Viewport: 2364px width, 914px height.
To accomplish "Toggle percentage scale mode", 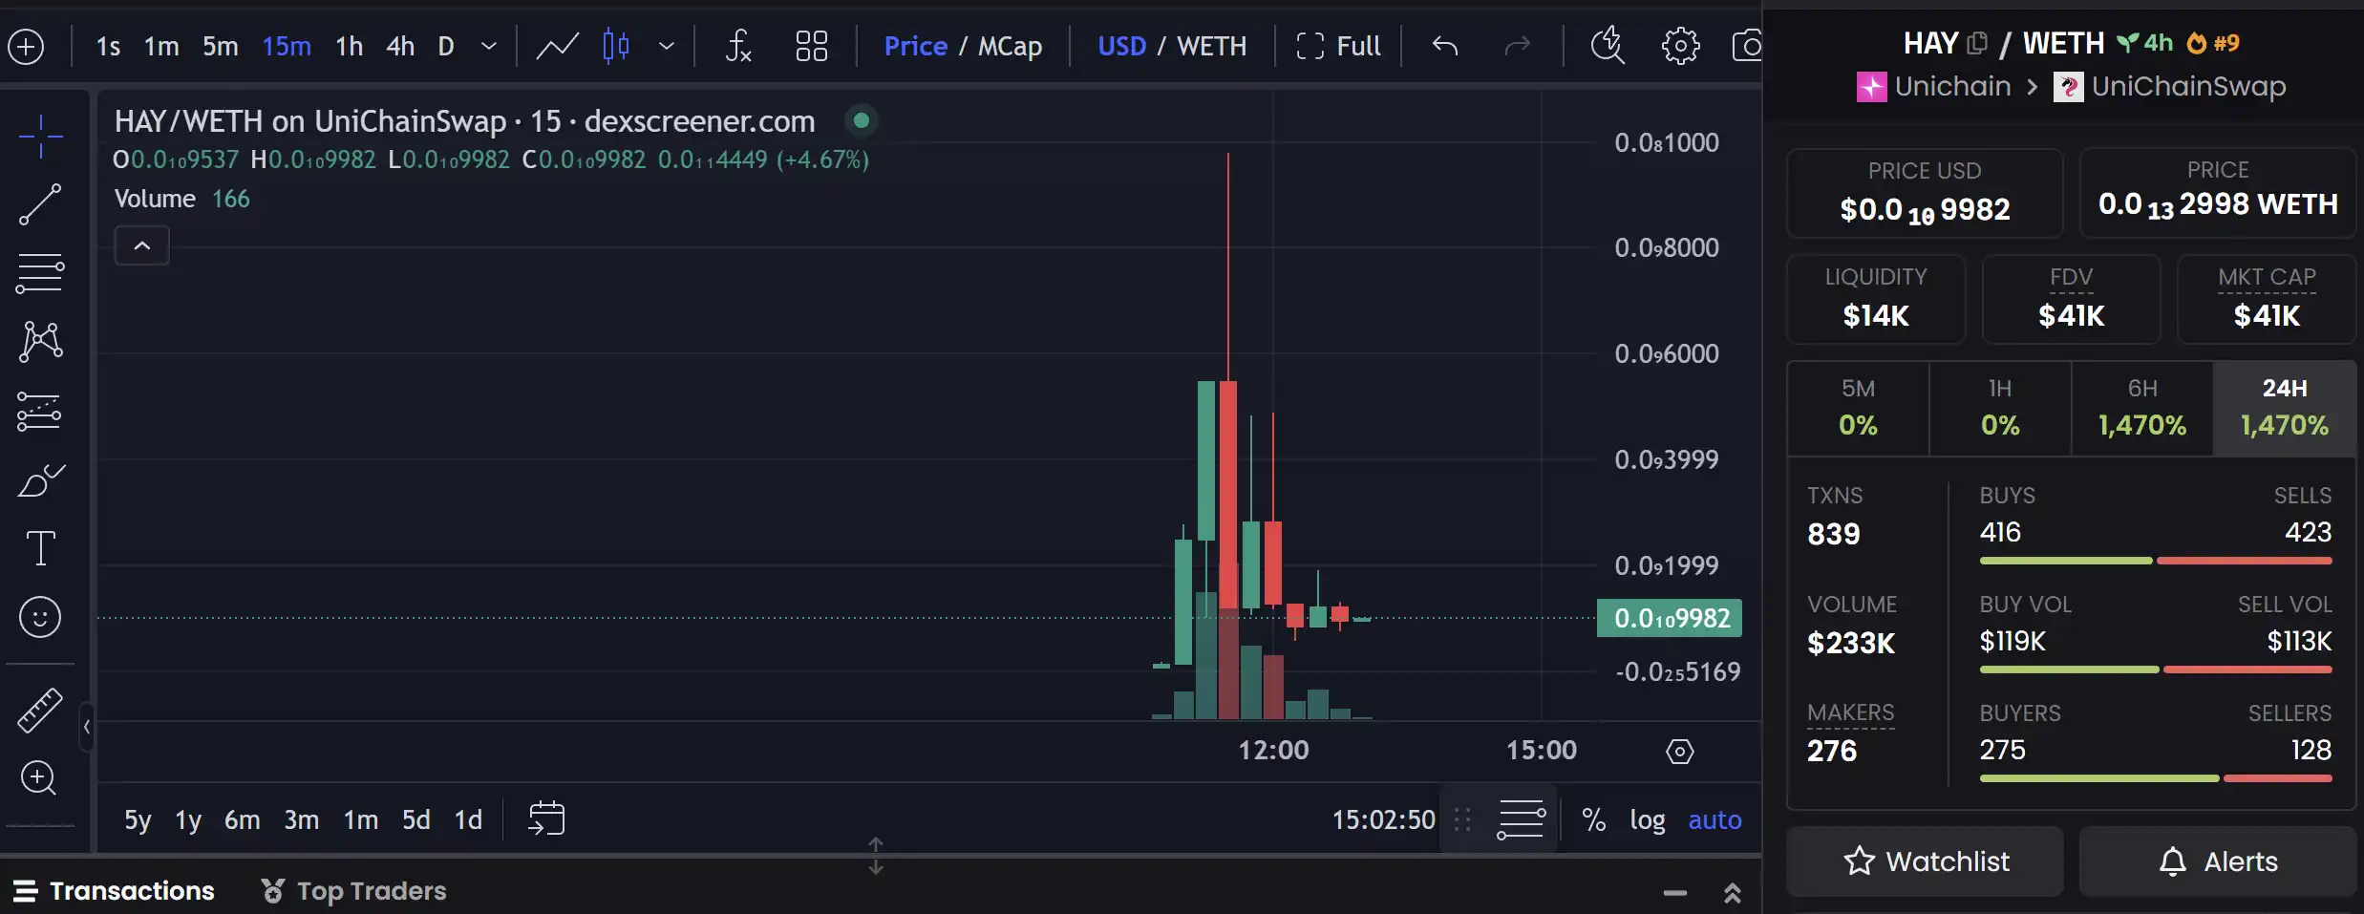I will [x=1592, y=819].
